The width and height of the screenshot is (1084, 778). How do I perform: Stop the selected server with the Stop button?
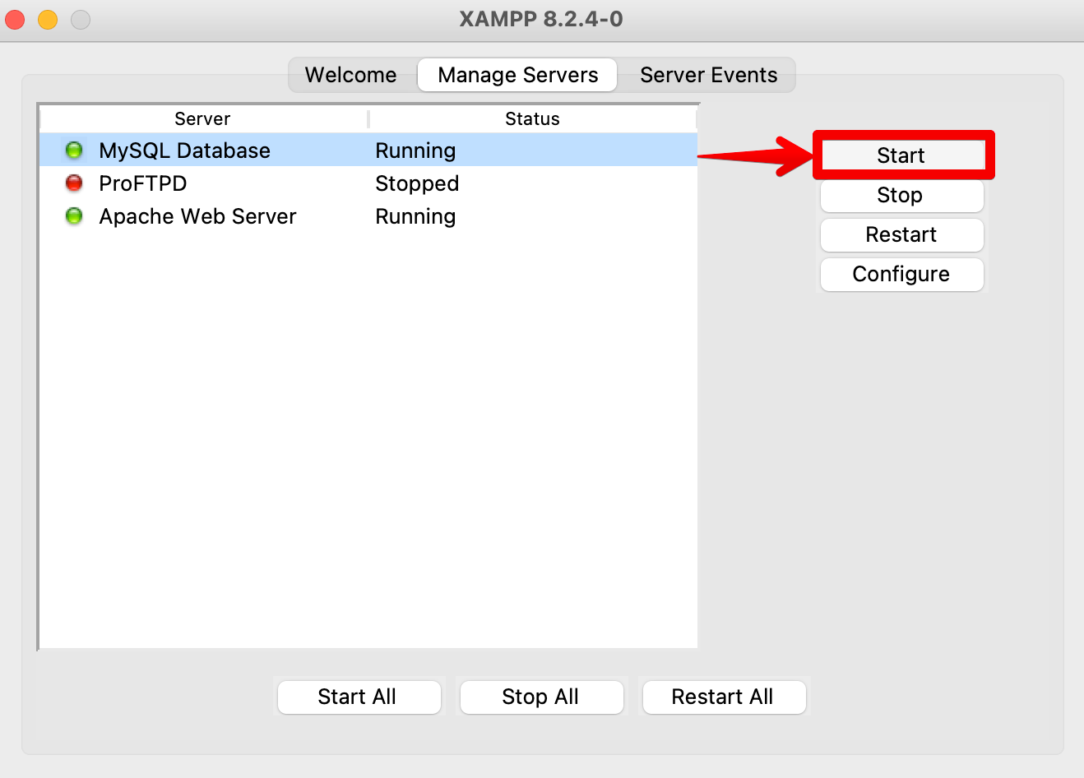click(901, 196)
